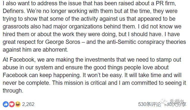Click the word 'Definers' in the post

pos(13,11)
